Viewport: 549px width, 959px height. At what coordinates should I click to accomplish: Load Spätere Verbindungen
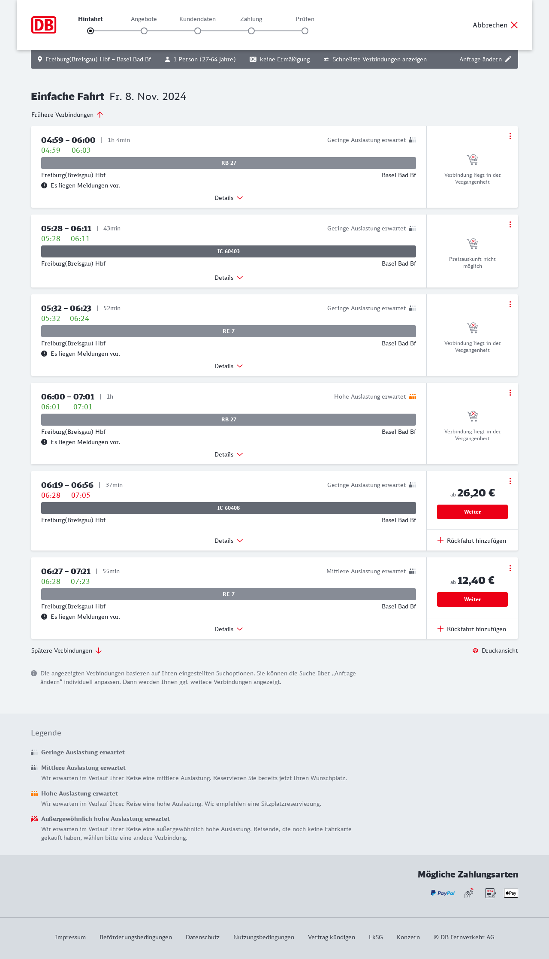coord(66,650)
